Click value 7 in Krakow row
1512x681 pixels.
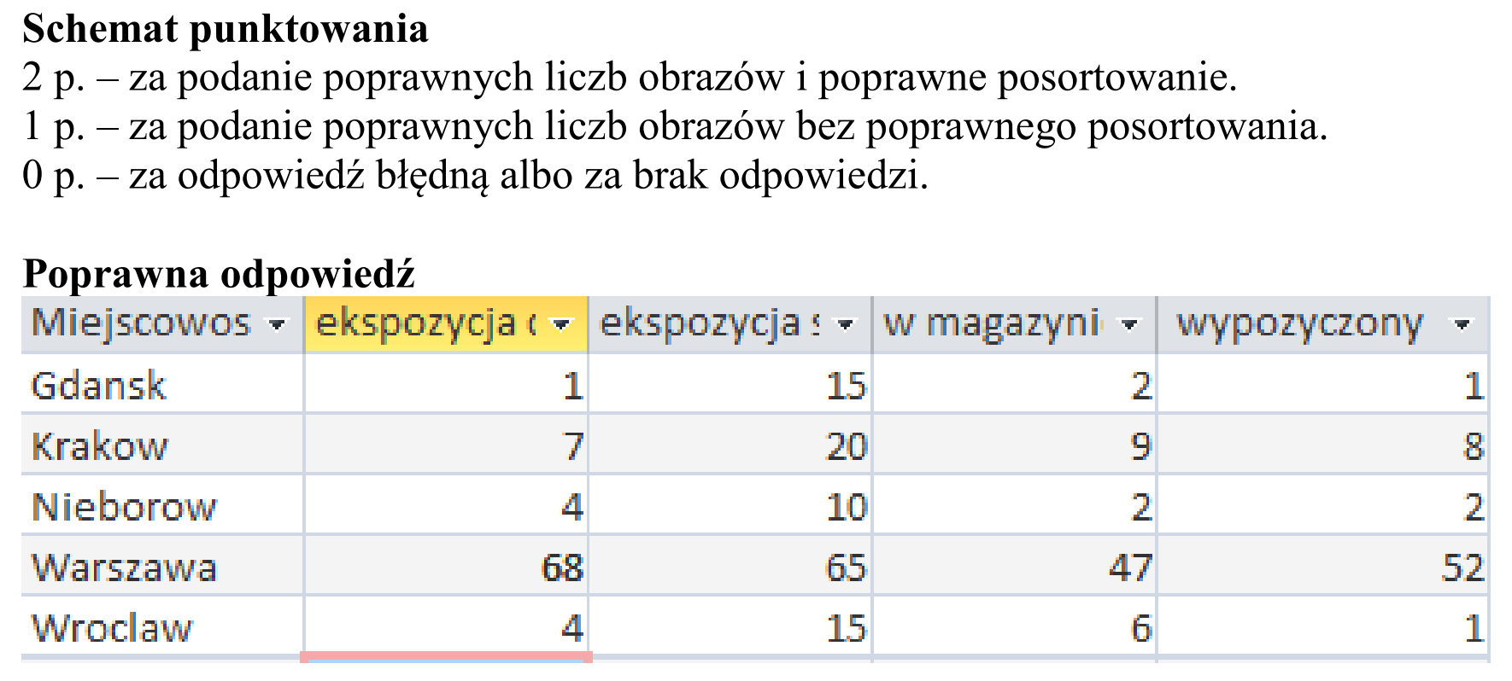click(x=573, y=446)
